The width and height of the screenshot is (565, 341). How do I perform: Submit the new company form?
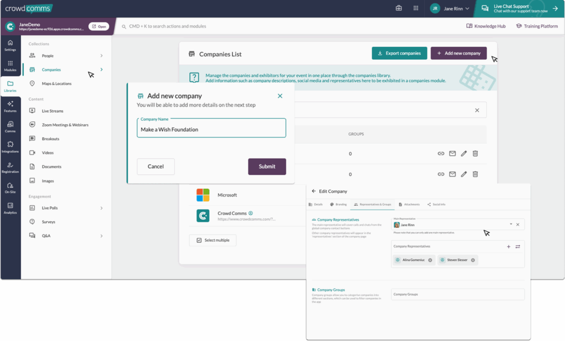pyautogui.click(x=267, y=167)
